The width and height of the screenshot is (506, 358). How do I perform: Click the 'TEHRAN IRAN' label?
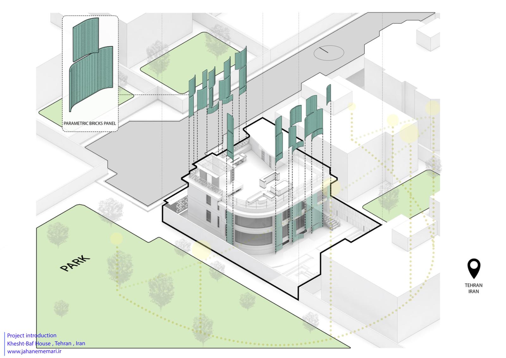(x=473, y=288)
